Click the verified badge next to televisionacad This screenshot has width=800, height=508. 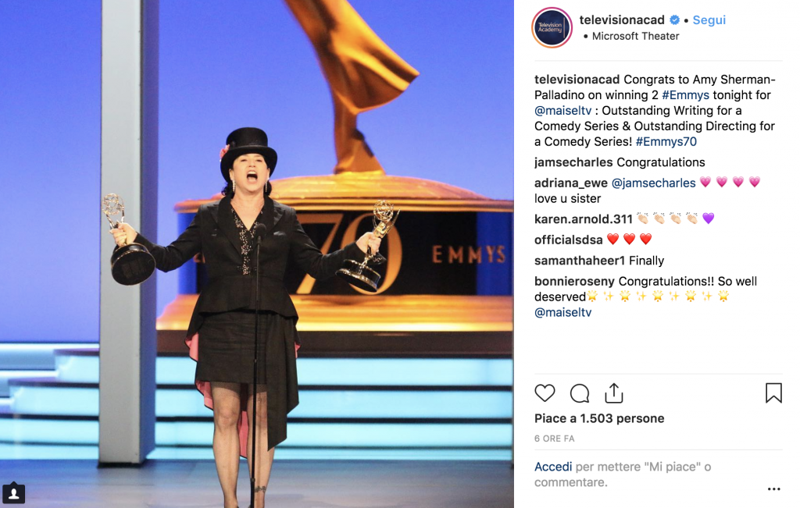(674, 20)
